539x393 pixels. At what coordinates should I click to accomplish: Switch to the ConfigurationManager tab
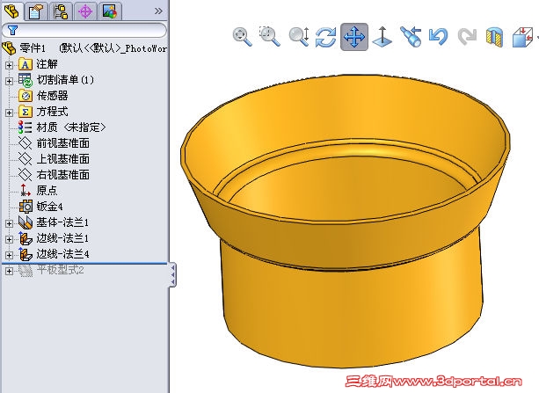(x=61, y=11)
